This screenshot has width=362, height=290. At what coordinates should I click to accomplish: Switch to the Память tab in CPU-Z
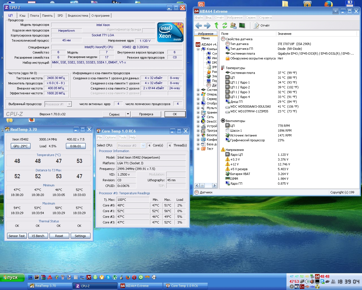click(x=47, y=16)
